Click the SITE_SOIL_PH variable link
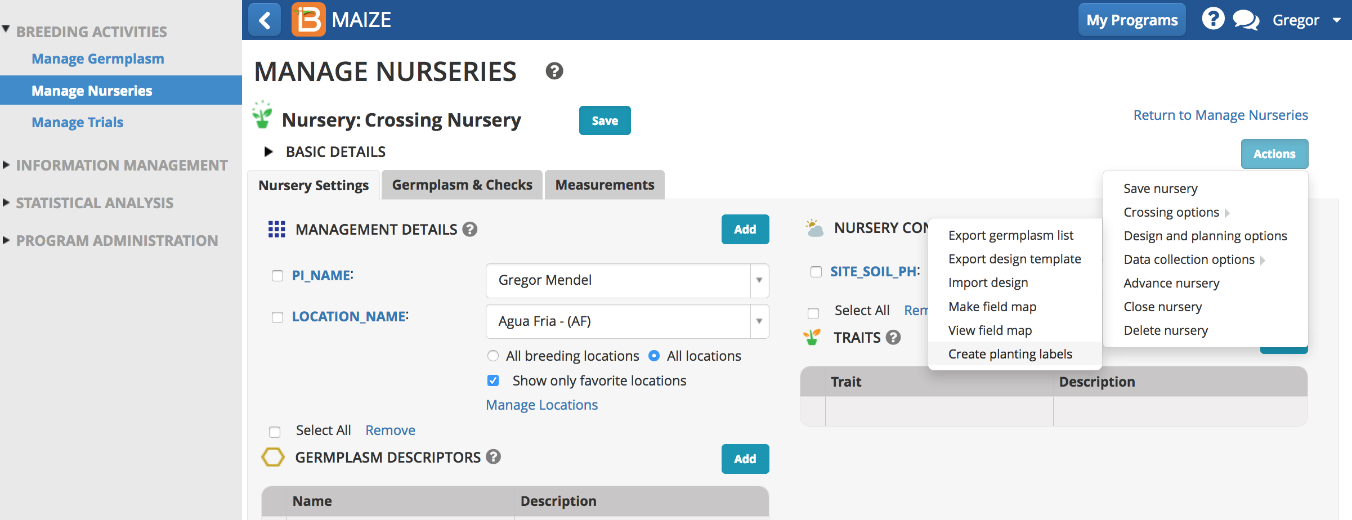The height and width of the screenshot is (520, 1352). [874, 271]
